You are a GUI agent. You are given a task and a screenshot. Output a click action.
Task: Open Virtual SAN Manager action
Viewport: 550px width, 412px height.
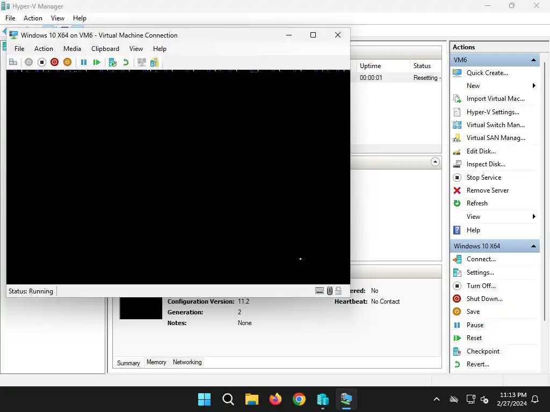click(x=495, y=138)
